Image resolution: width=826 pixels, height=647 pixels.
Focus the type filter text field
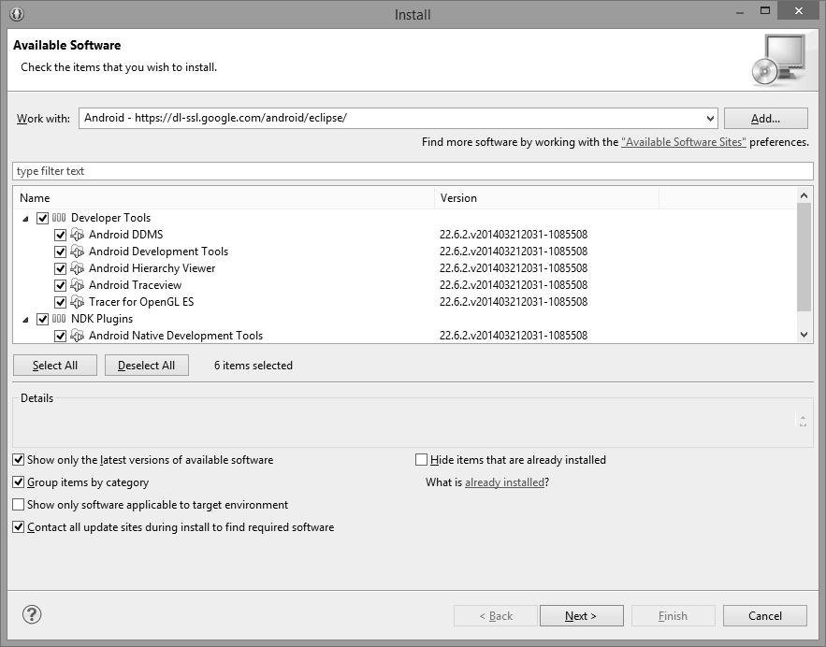(412, 171)
